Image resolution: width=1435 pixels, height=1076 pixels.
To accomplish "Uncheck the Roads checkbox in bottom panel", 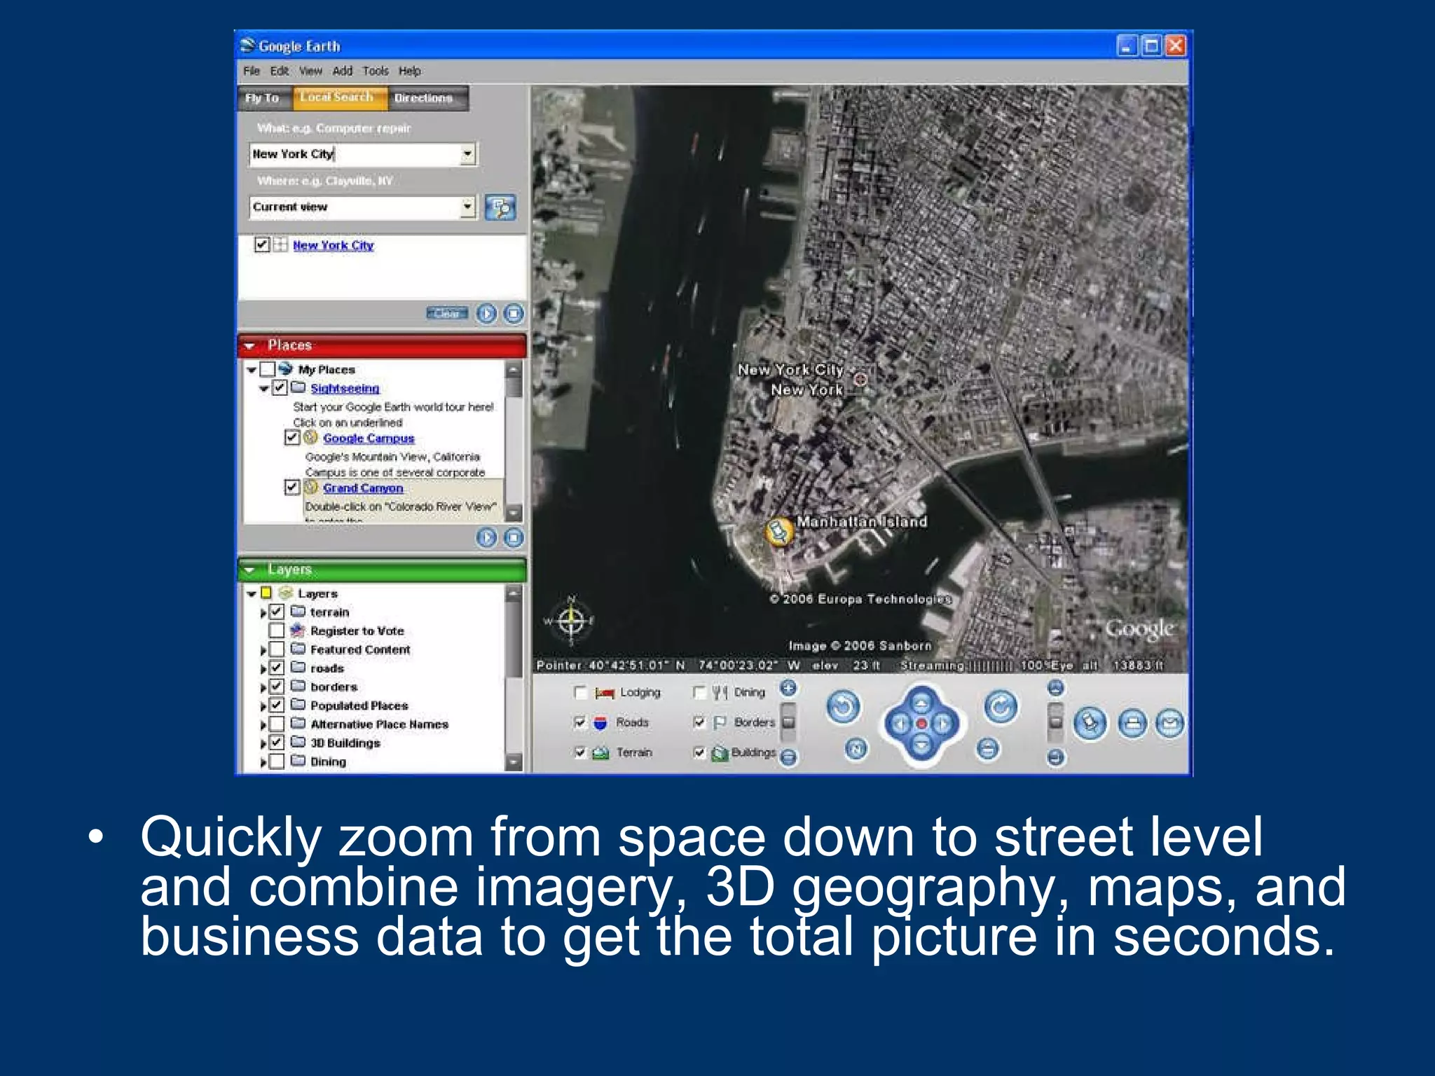I will (580, 722).
